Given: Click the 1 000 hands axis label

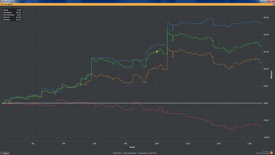Looking at the screenshot, I should coord(156,144).
